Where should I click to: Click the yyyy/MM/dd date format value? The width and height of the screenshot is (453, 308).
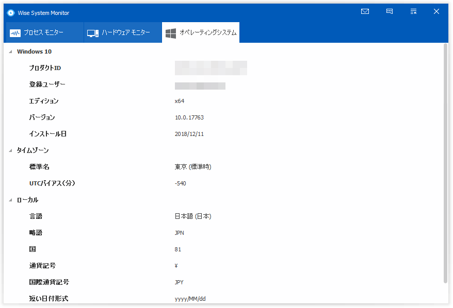190,299
